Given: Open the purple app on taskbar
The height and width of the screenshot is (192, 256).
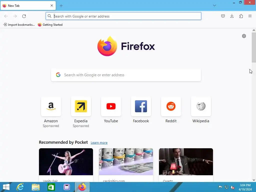Looking at the screenshot, I should [x=66, y=187].
